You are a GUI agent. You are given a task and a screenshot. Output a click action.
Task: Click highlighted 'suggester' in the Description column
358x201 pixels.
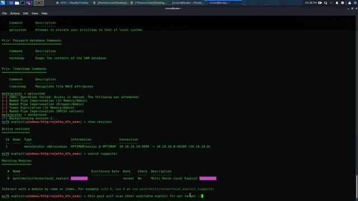[x=208, y=178]
